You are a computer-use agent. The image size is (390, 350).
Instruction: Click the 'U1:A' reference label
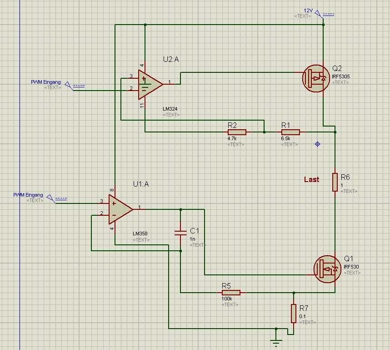tap(141, 184)
